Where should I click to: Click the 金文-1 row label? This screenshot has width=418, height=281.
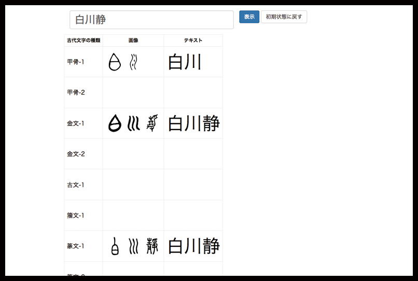pos(76,123)
